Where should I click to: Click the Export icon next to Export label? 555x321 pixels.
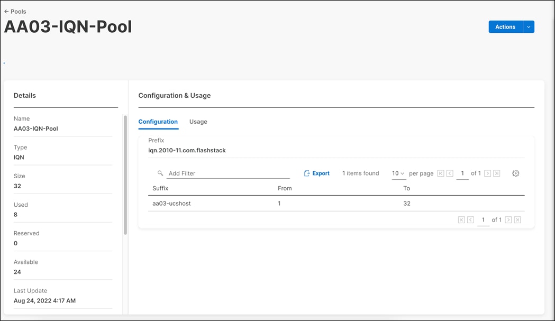coord(307,173)
